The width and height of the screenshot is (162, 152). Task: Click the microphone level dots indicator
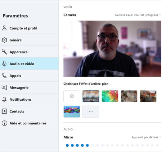pyautogui.click(x=112, y=145)
